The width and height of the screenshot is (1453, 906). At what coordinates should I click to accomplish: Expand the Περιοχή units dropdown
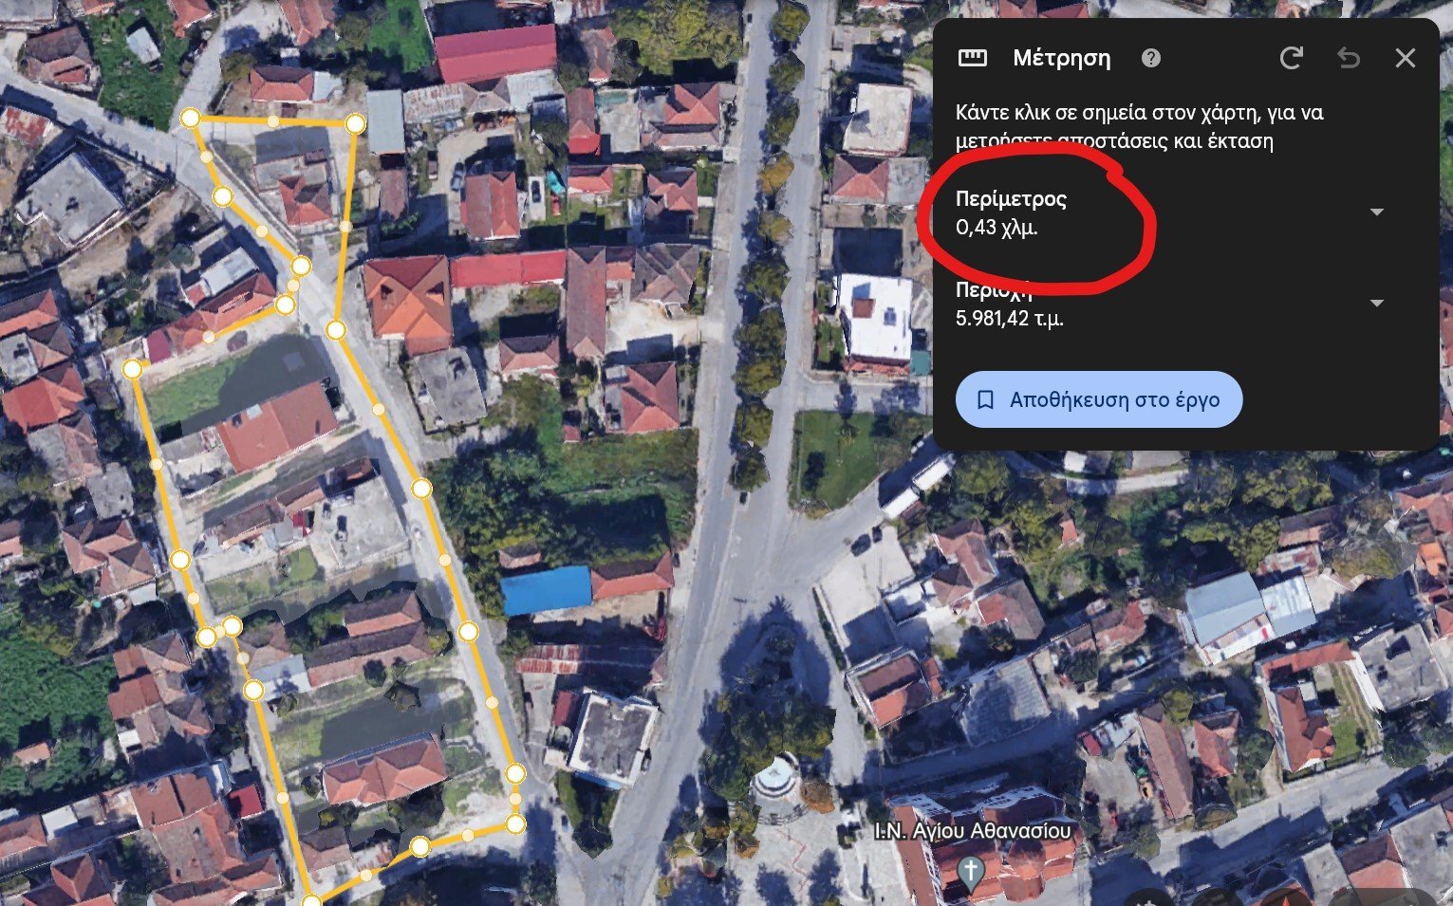(1377, 304)
